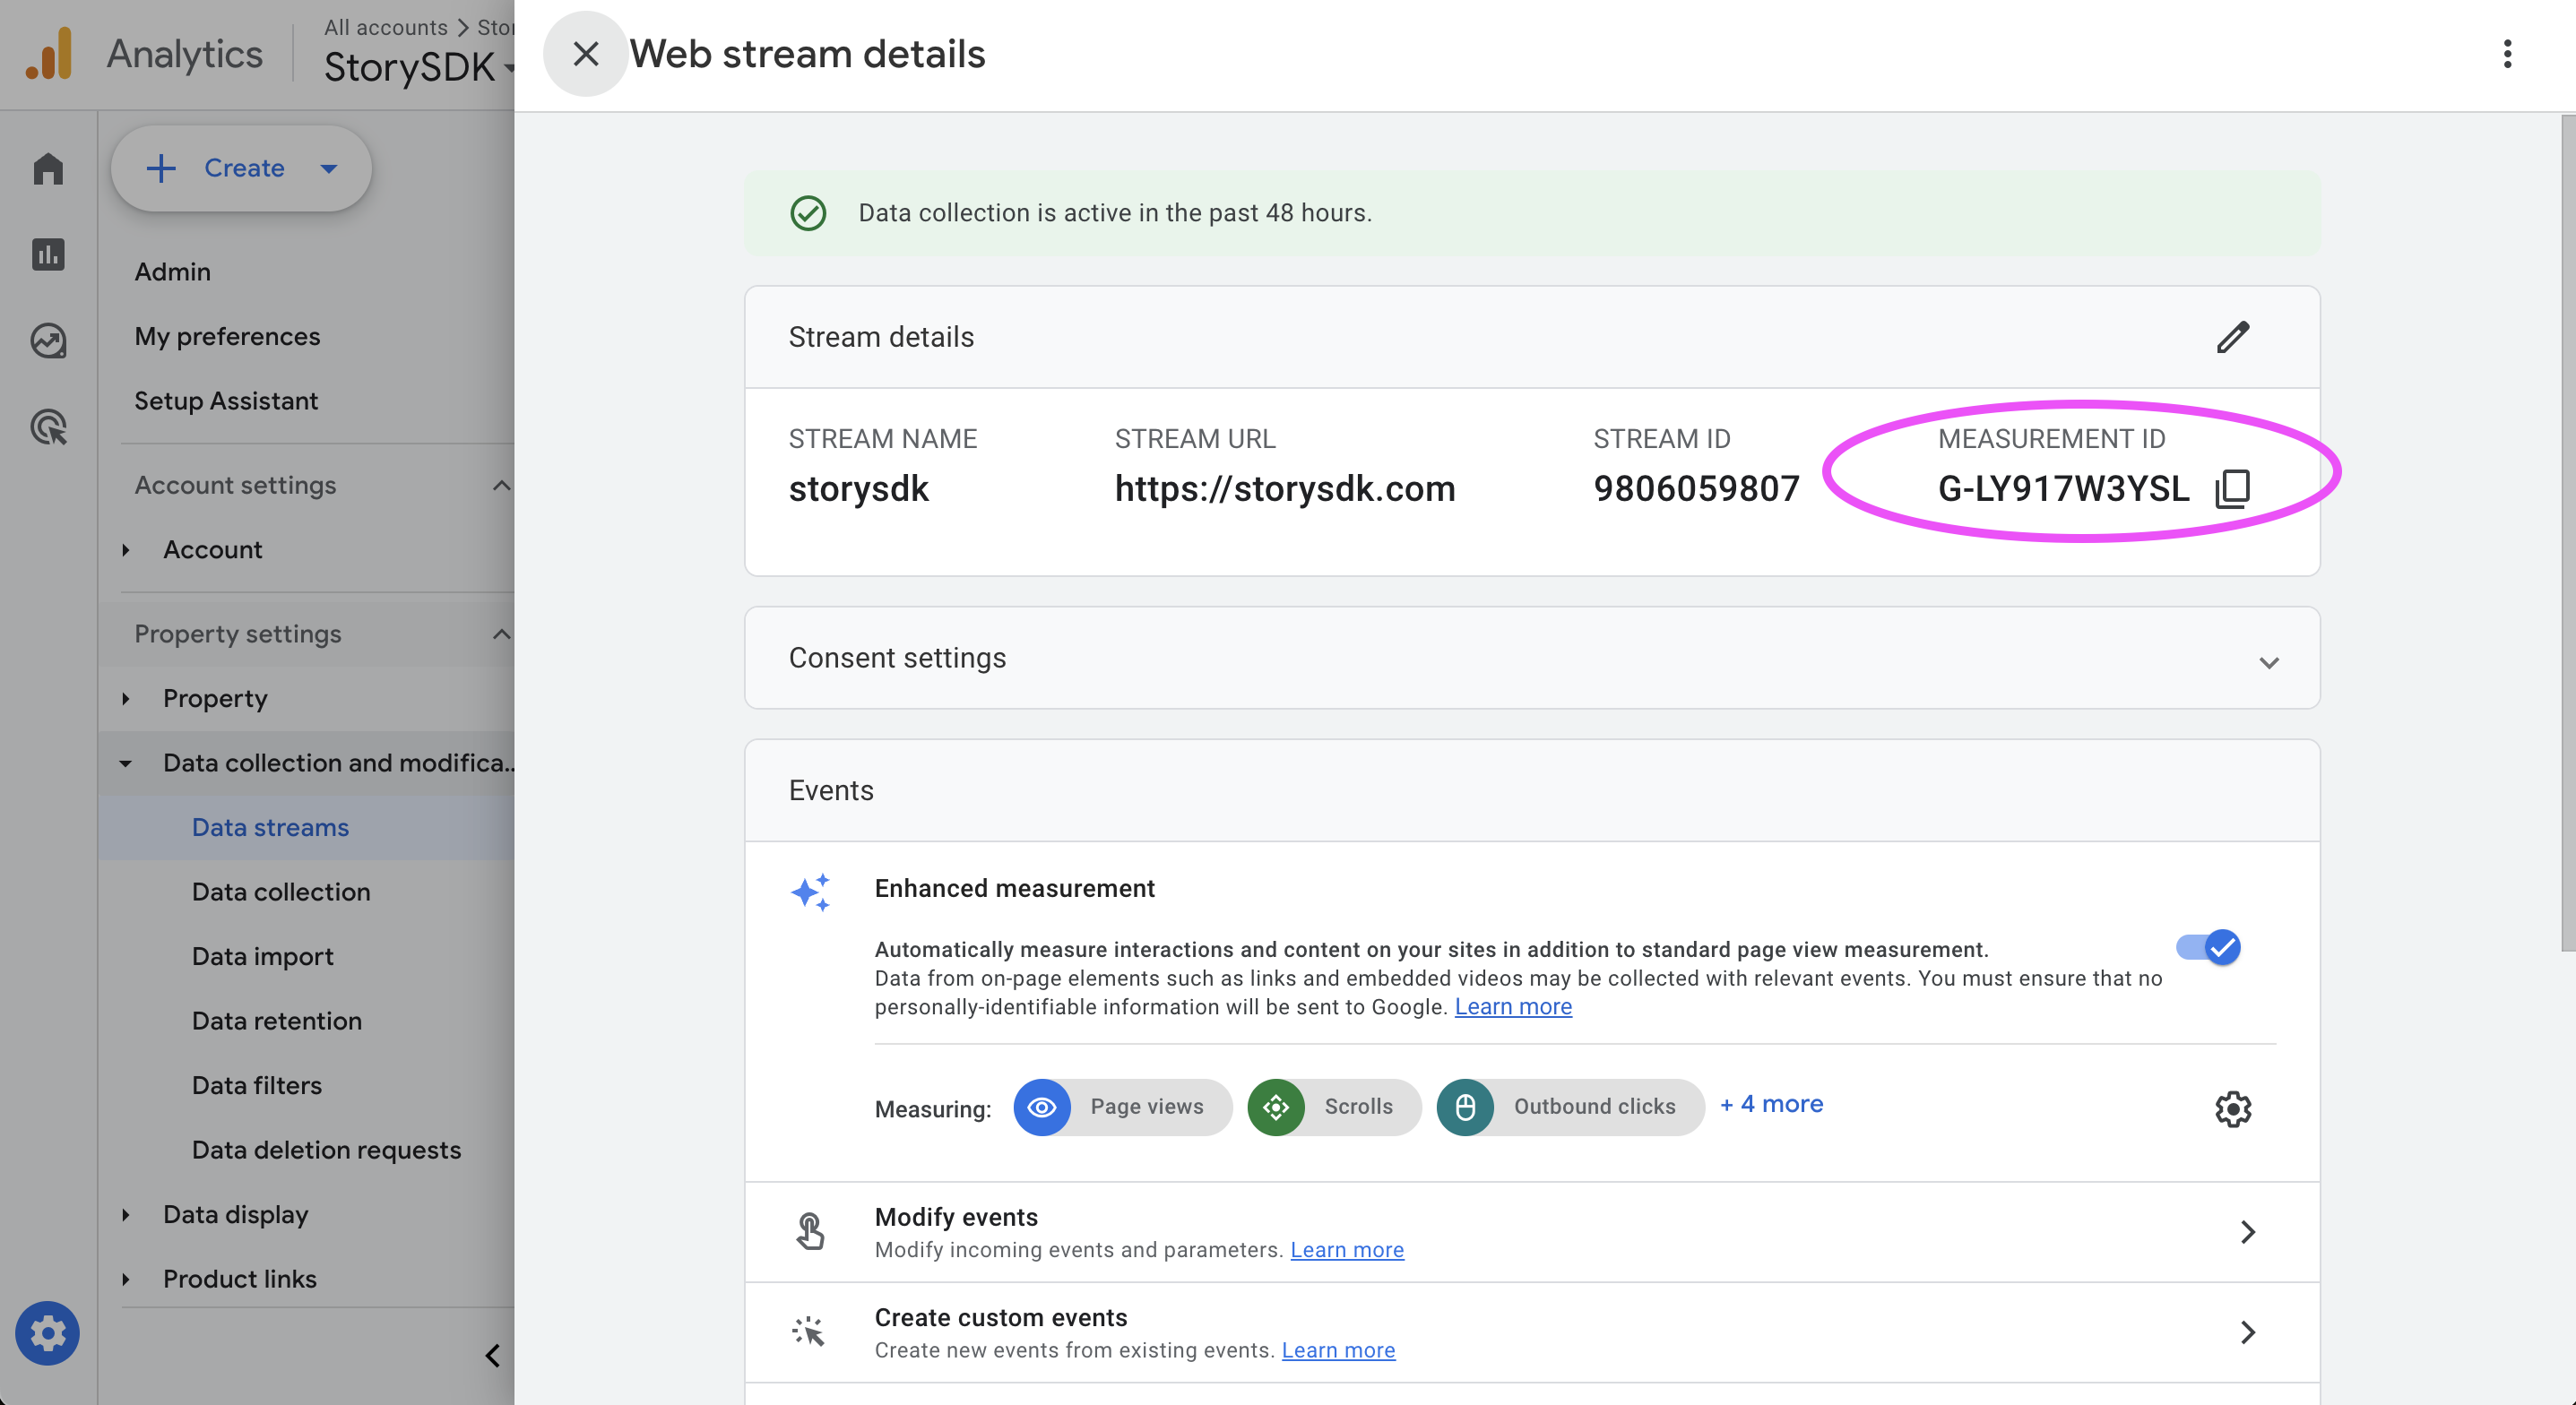Viewport: 2576px width, 1405px height.
Task: Collapse the Account settings group
Action: pyautogui.click(x=501, y=485)
